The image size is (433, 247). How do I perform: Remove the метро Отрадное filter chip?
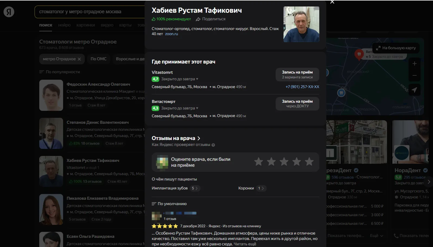coord(79,59)
